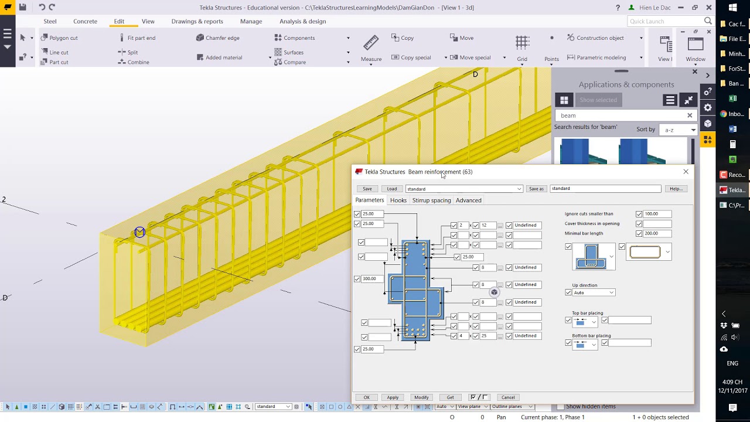
Task: Click the Redo arrow in title bar
Action: pyautogui.click(x=52, y=7)
